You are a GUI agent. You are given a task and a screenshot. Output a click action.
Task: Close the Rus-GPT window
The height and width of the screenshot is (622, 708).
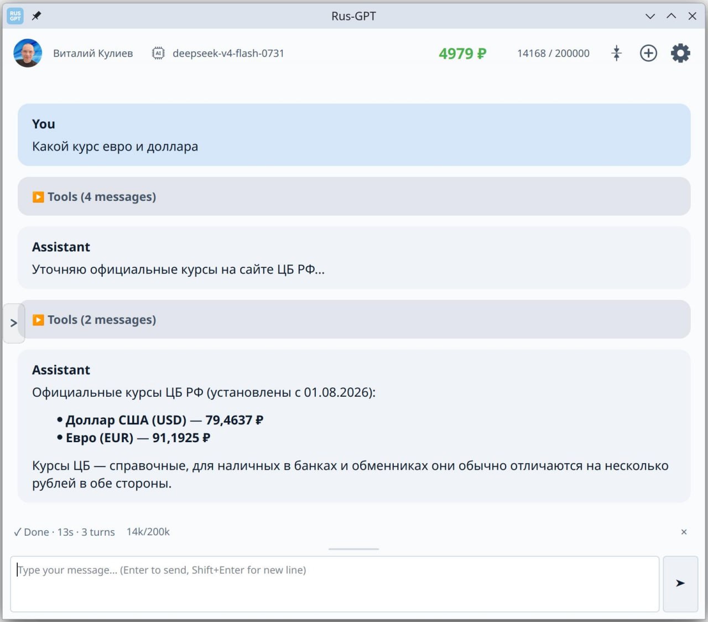coord(692,16)
